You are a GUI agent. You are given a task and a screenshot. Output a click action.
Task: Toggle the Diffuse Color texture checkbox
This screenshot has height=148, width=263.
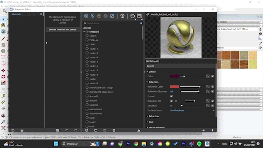[212, 76]
